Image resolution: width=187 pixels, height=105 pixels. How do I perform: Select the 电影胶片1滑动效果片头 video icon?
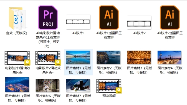[x=17, y=58]
